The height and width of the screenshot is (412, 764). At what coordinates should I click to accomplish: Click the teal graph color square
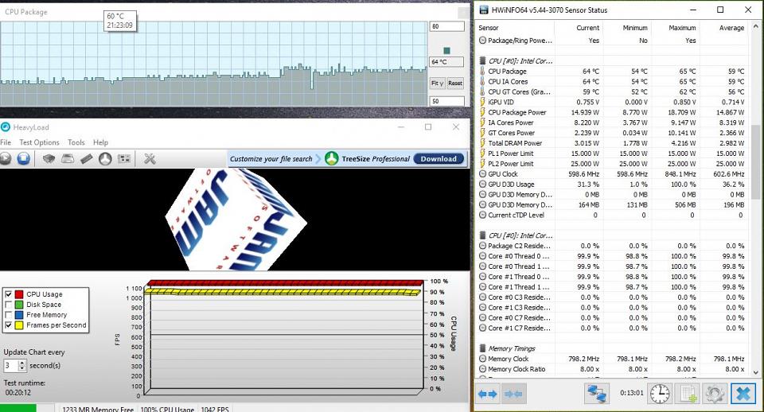(x=446, y=50)
